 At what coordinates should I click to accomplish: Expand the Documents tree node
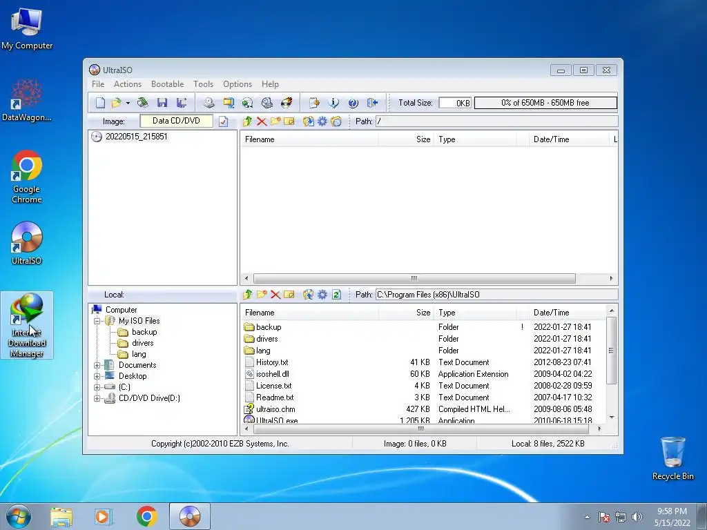click(x=97, y=365)
